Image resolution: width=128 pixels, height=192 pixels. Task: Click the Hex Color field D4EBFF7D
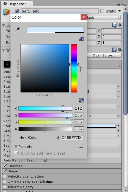(72, 138)
